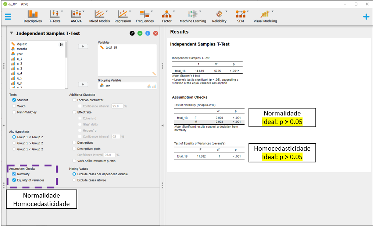Screen dimensions: 375x228
Task: Click the blue plus to add modules
Action: (366, 16)
